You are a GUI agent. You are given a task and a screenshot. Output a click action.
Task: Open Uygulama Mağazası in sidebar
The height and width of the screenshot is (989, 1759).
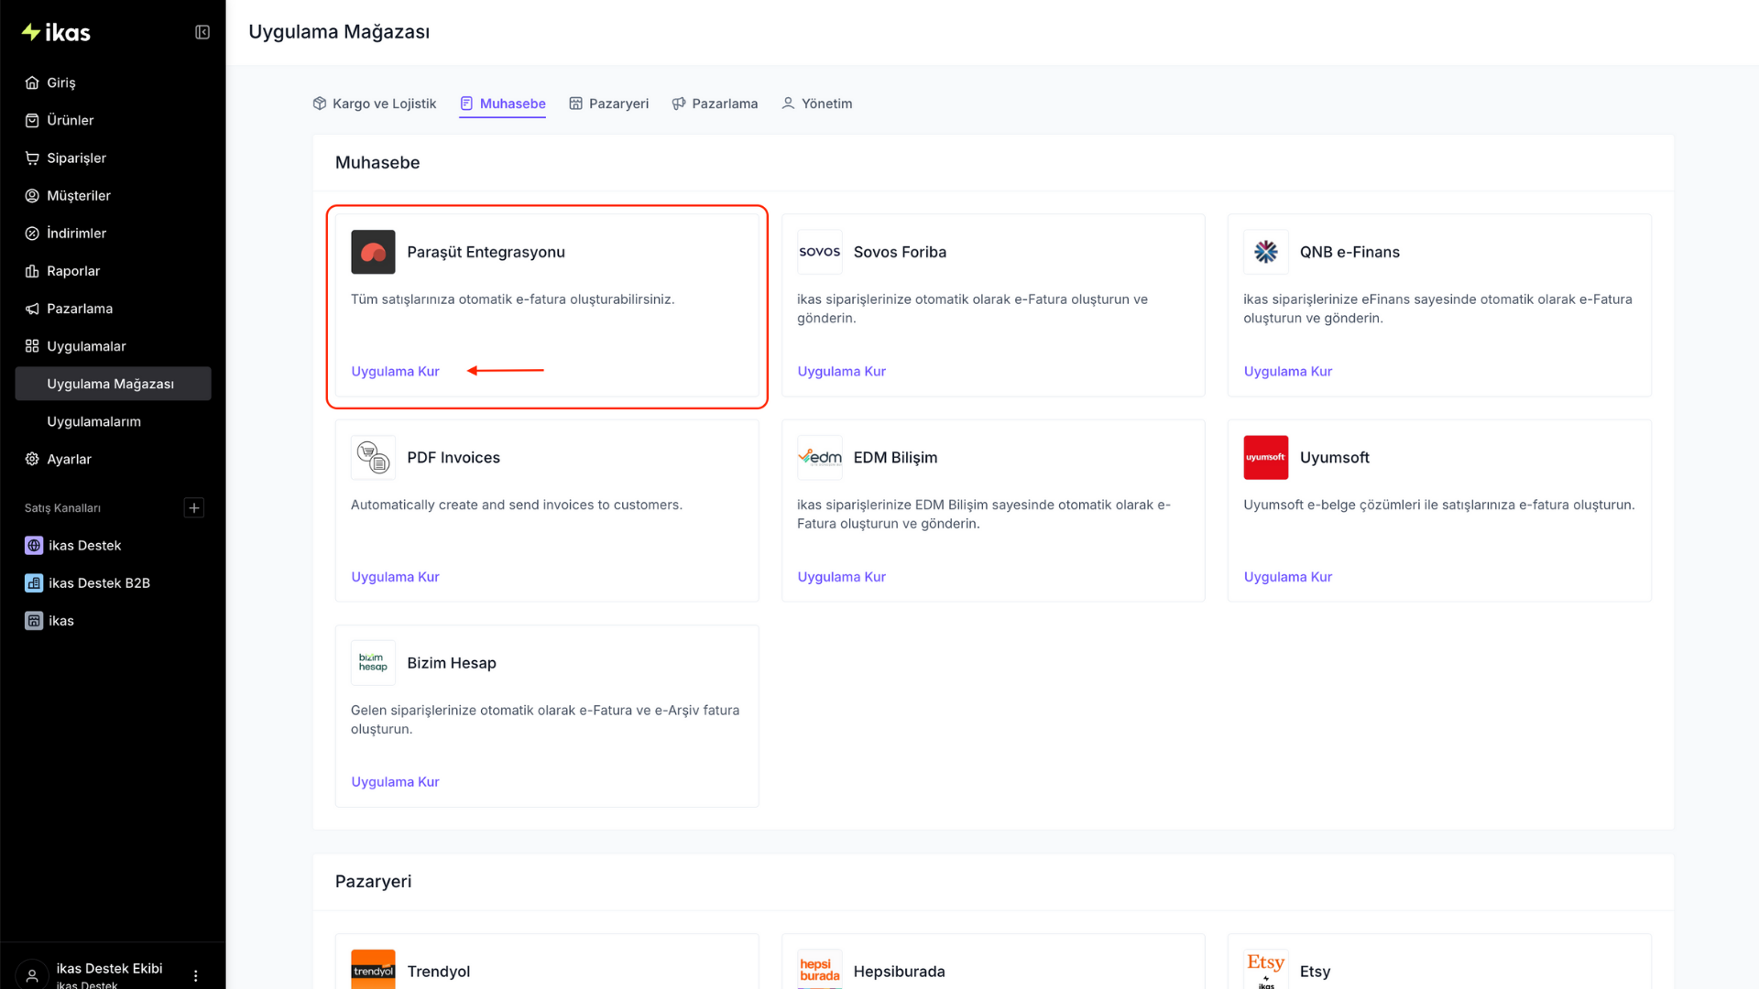point(113,384)
